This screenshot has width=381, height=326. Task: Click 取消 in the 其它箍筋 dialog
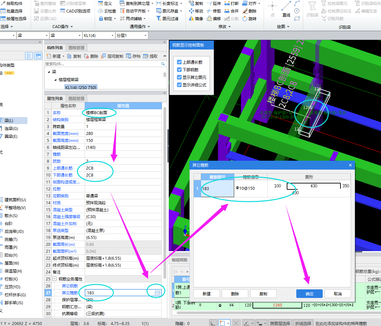tap(338, 294)
